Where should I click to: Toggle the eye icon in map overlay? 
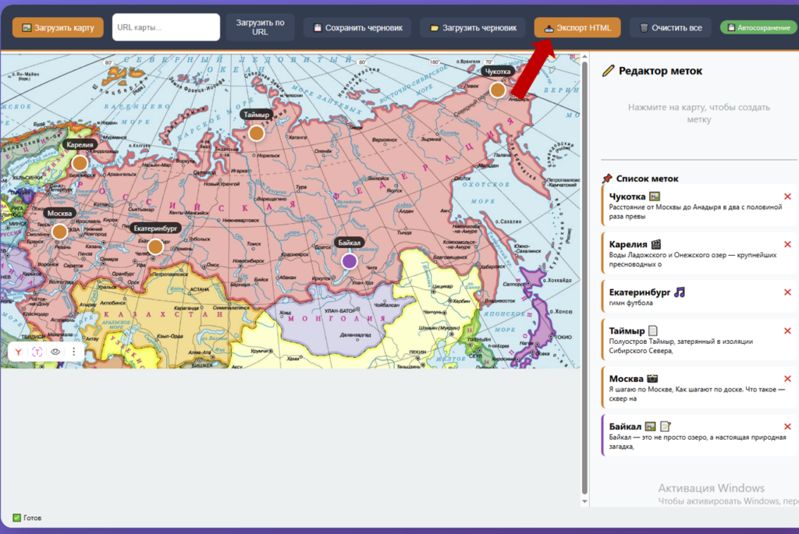[x=55, y=352]
